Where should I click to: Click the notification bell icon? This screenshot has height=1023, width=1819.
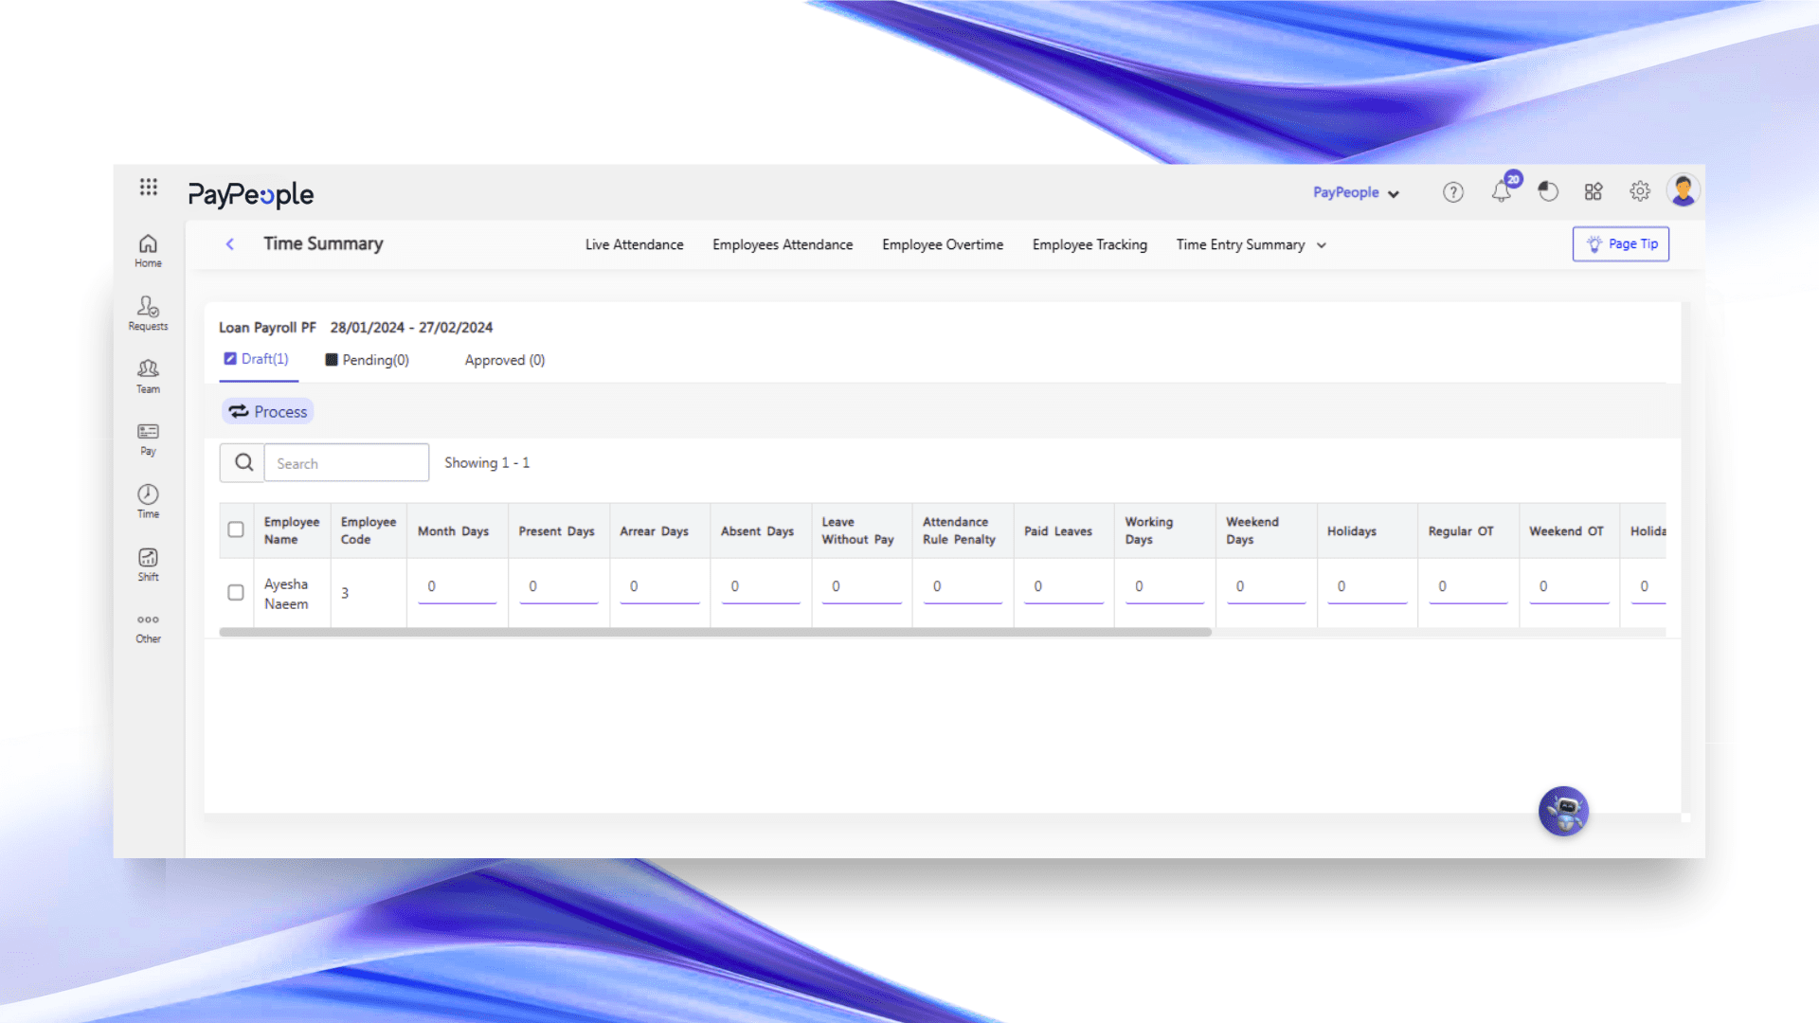tap(1501, 192)
